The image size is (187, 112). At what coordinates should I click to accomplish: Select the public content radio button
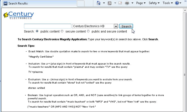click(37, 31)
